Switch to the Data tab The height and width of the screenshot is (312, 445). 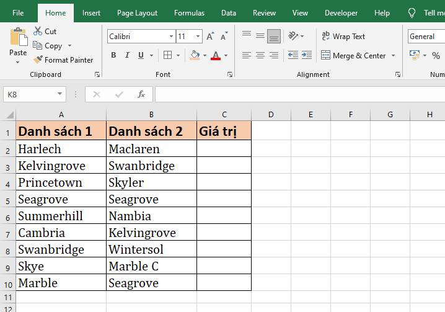point(229,13)
